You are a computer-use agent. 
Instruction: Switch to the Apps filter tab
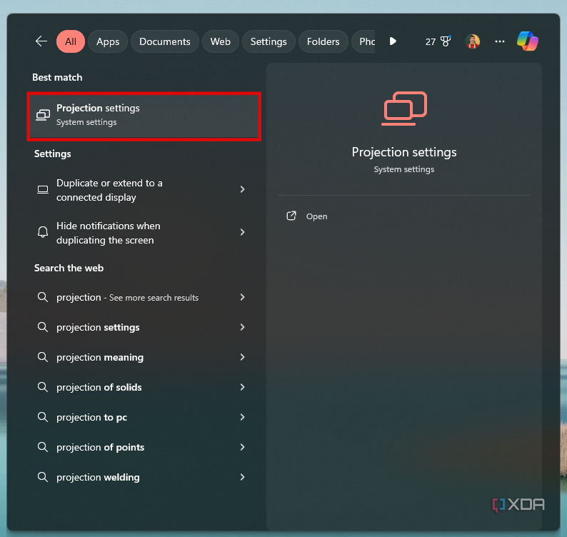pyautogui.click(x=108, y=41)
